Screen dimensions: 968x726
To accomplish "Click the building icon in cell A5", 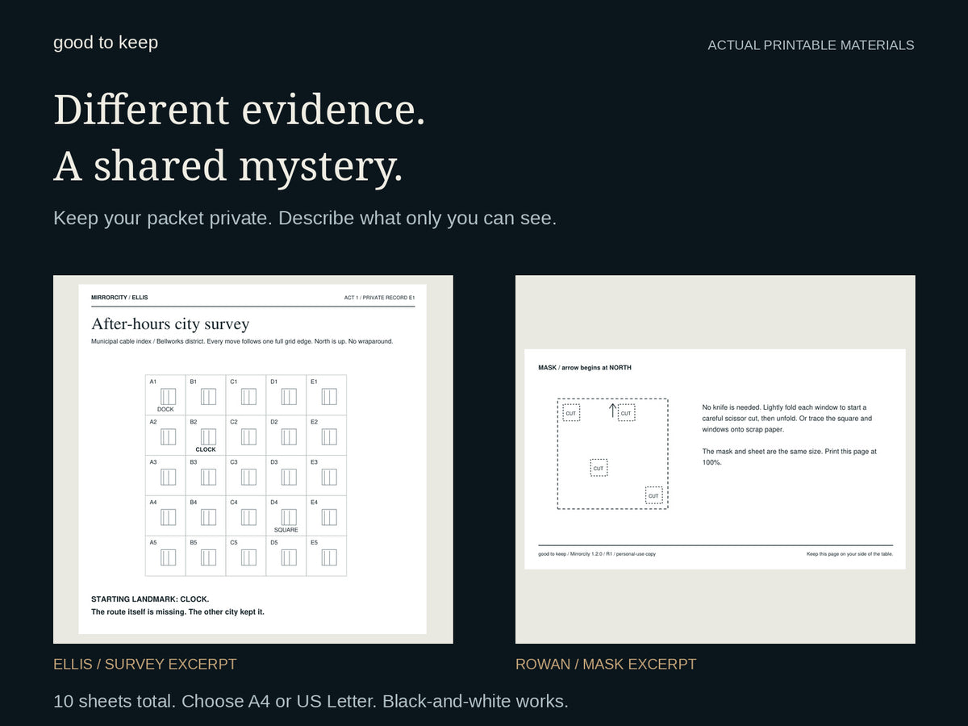I will point(168,557).
